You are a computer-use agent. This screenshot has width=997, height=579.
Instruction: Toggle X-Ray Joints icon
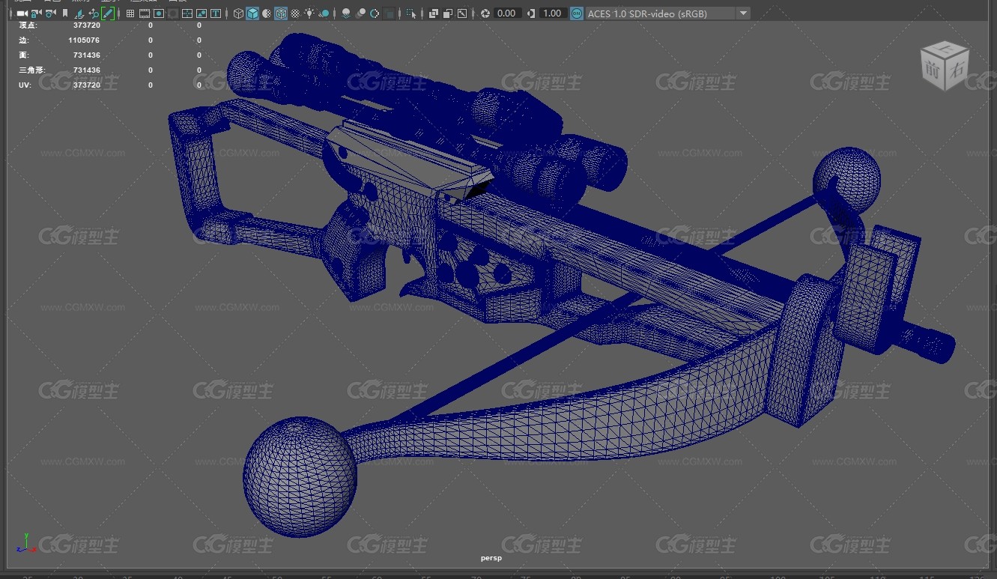click(462, 13)
